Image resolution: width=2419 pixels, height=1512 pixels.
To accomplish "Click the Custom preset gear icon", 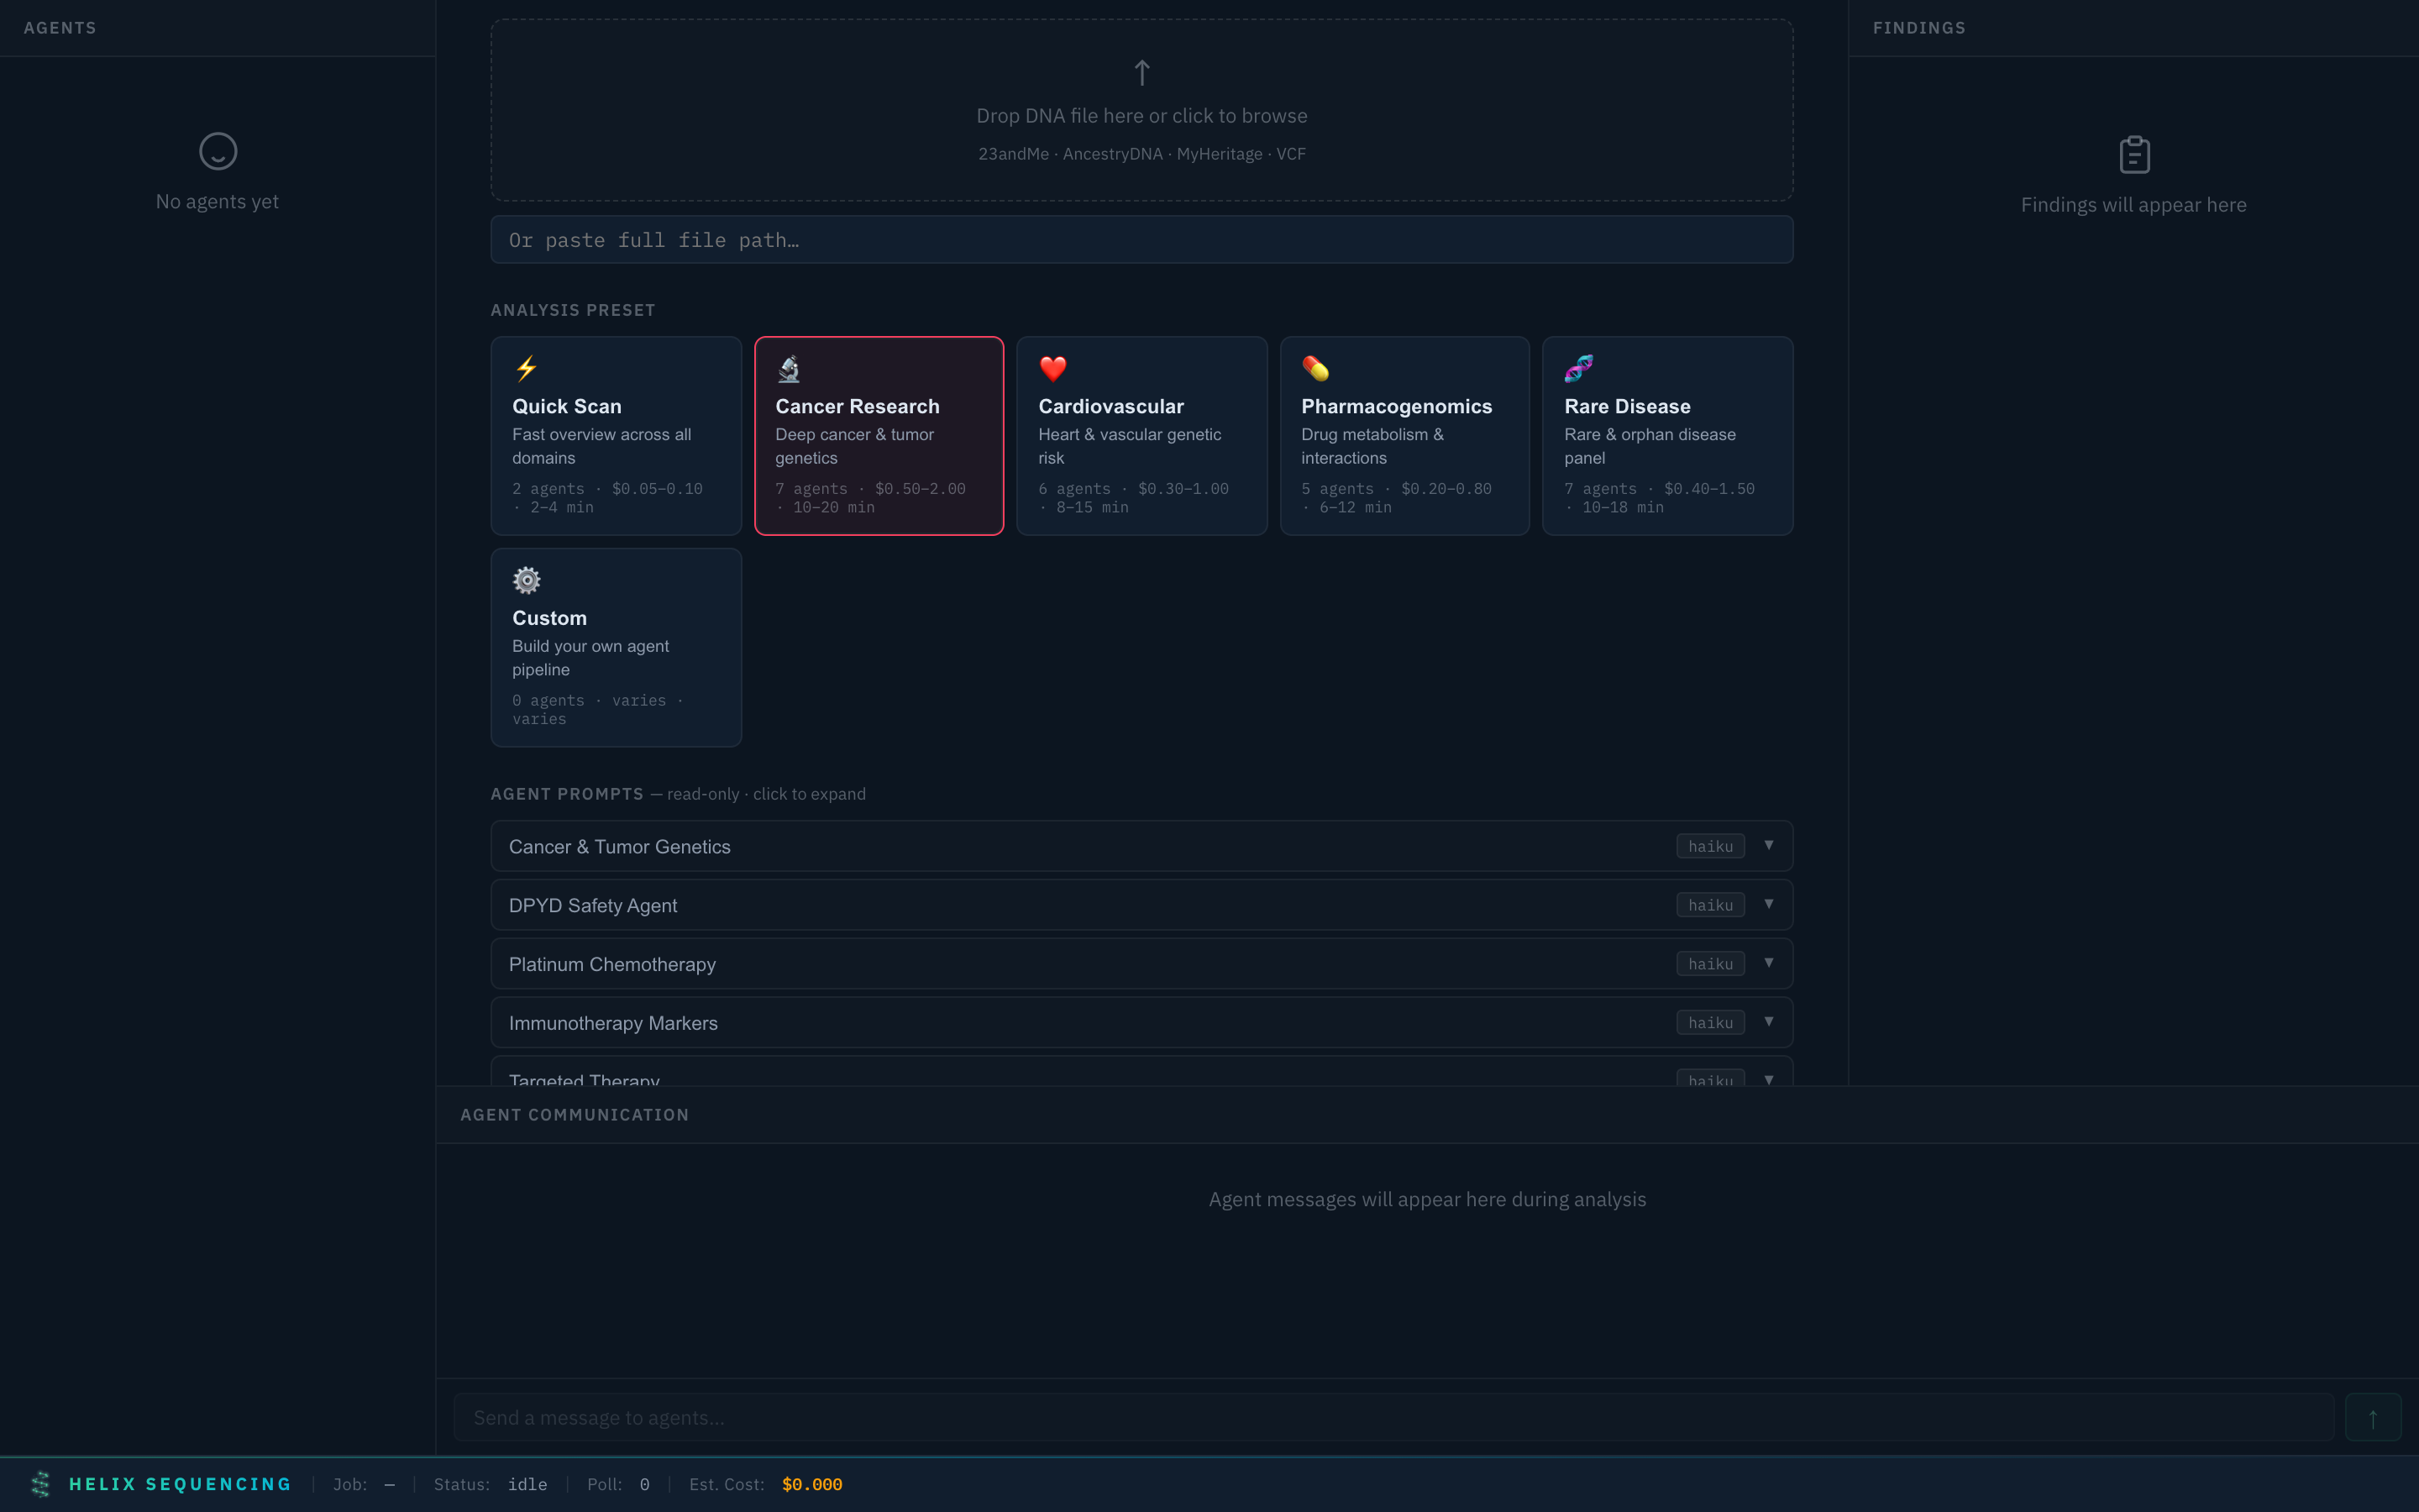I will point(527,580).
